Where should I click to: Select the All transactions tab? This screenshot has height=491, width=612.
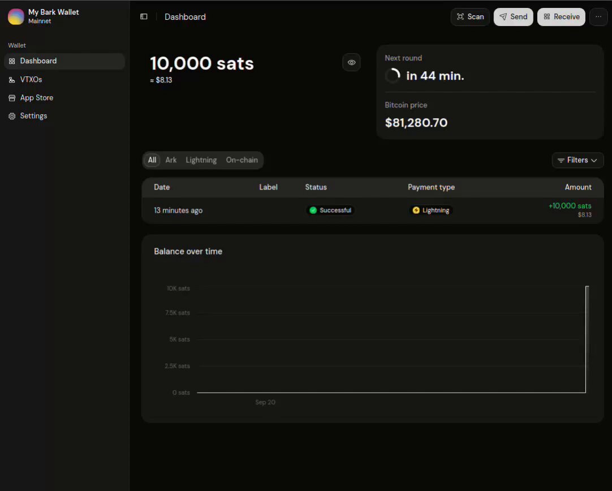point(152,160)
